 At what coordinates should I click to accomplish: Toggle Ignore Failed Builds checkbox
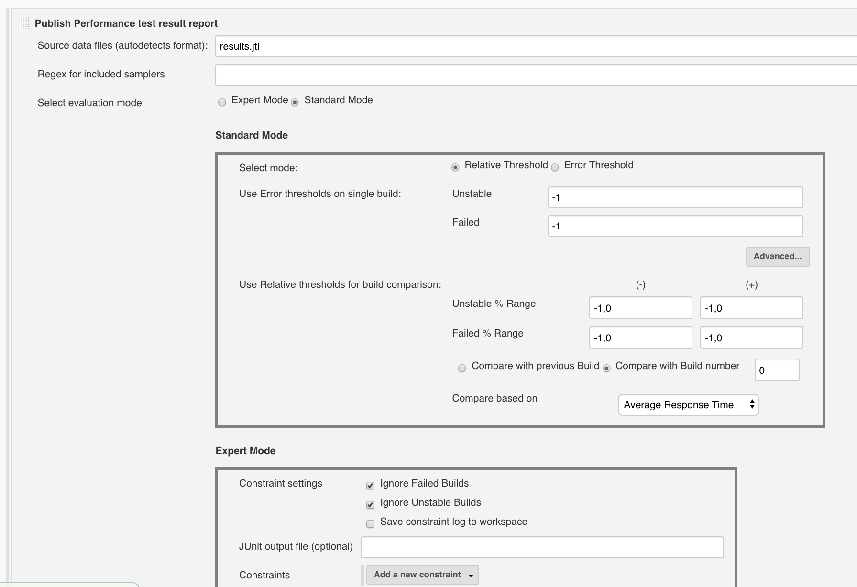tap(370, 486)
